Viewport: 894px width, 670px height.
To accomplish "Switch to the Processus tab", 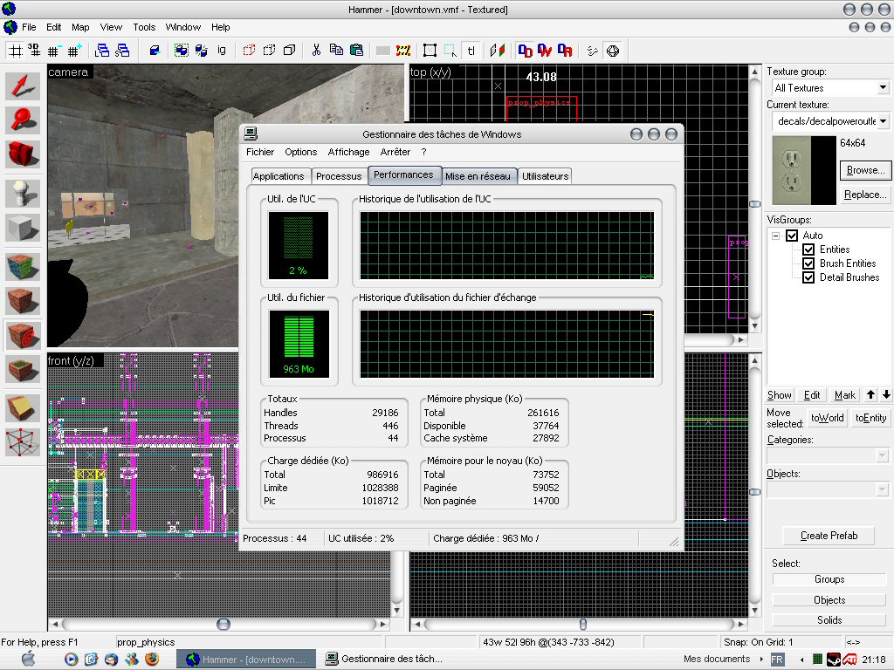I will pyautogui.click(x=339, y=176).
